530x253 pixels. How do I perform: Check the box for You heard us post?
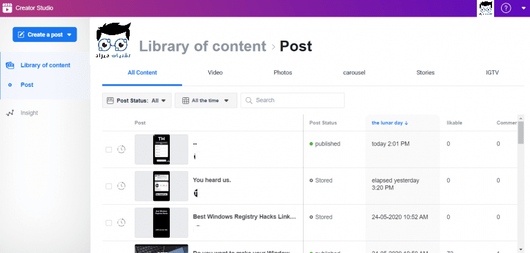[x=108, y=186]
